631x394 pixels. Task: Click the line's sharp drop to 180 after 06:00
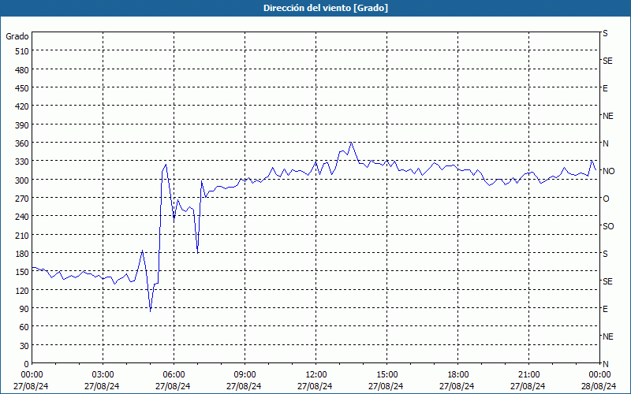coord(198,253)
